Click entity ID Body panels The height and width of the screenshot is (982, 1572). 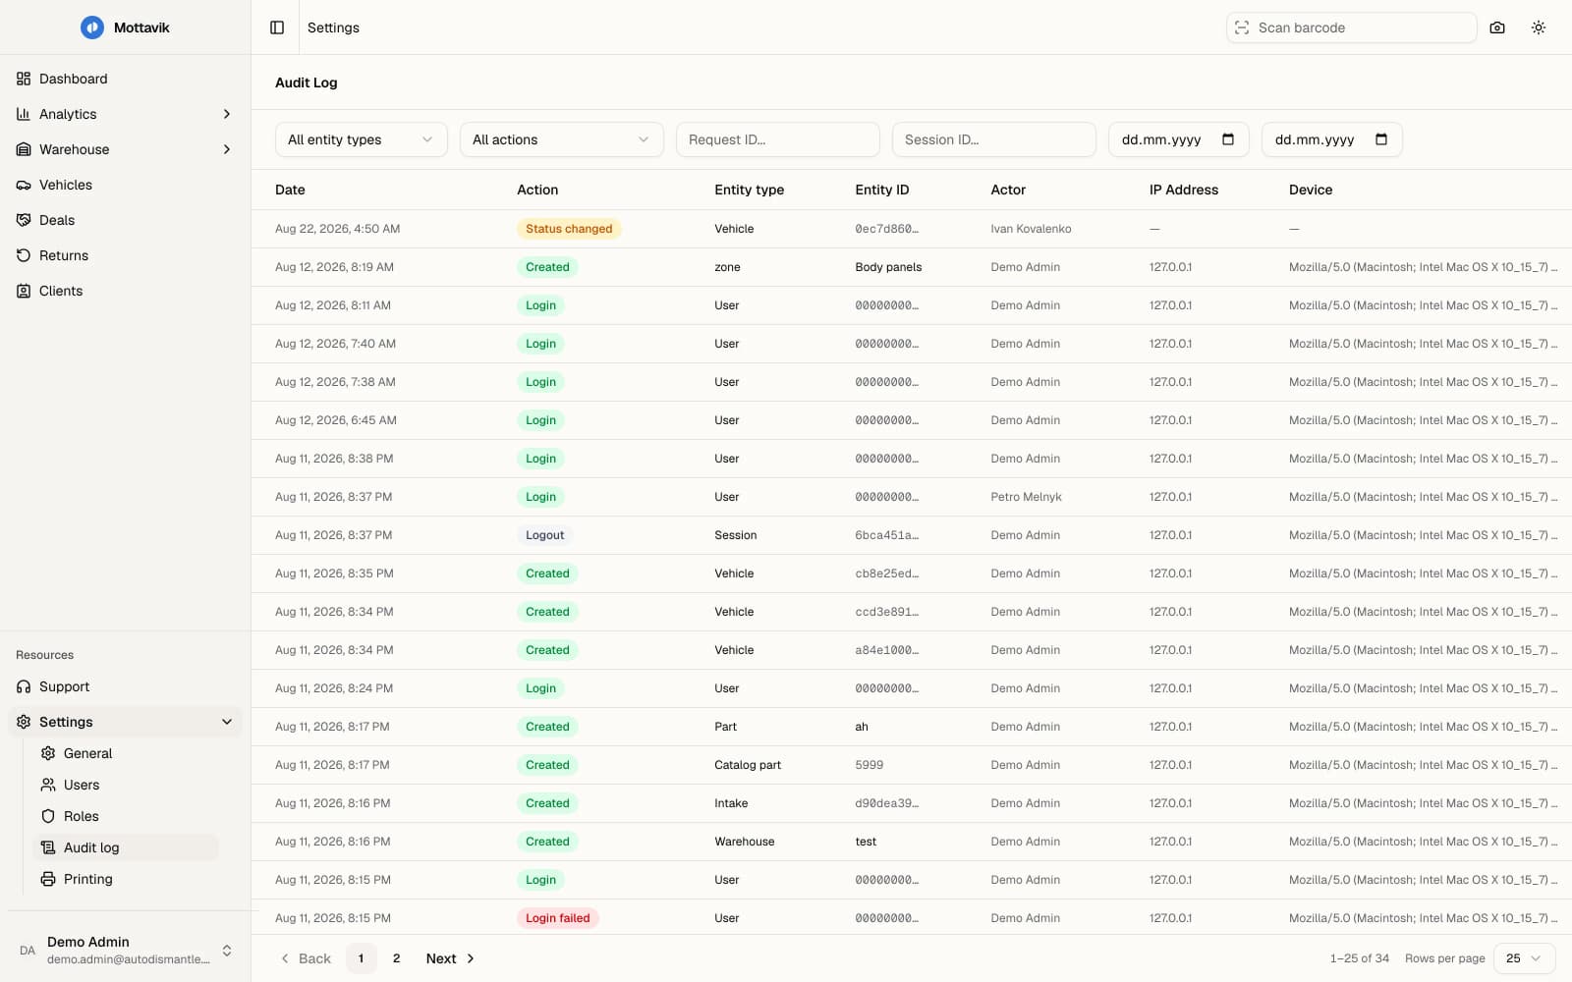[888, 267]
